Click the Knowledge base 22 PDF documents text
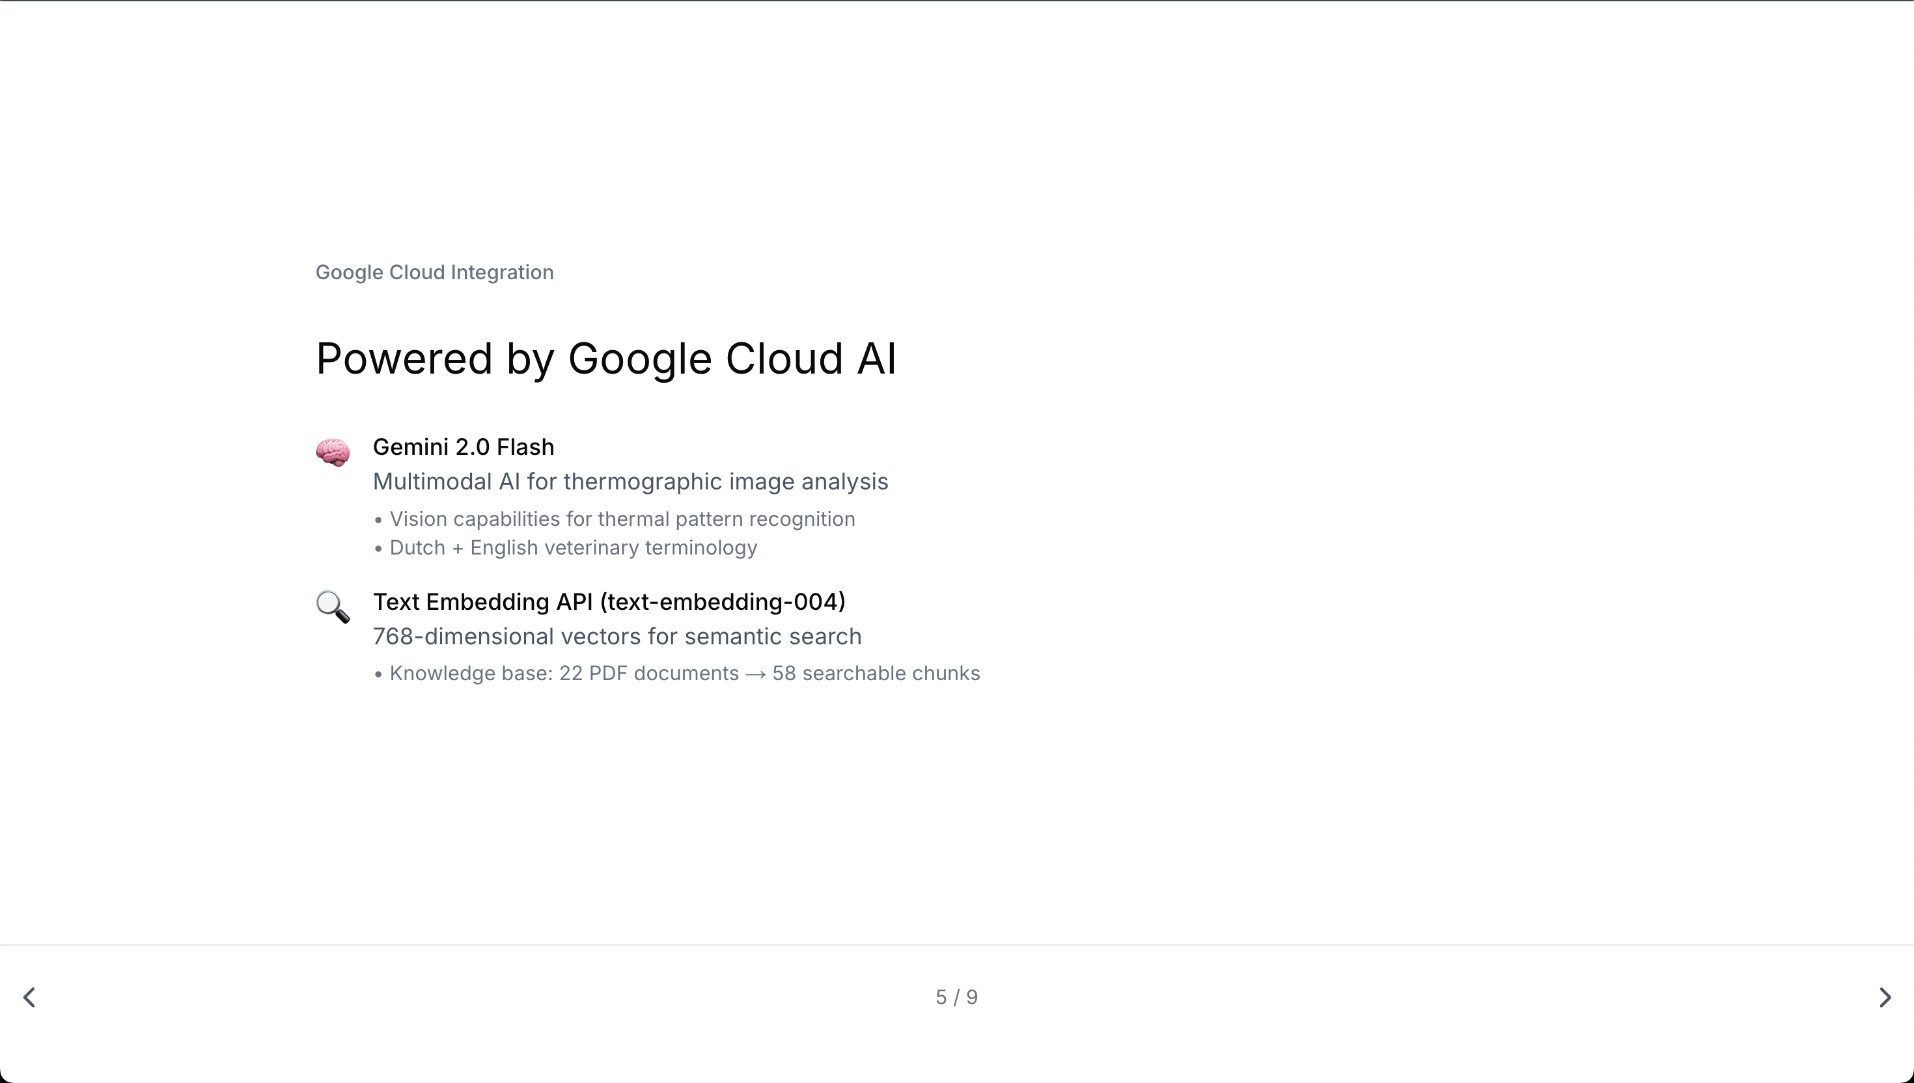 pyautogui.click(x=564, y=674)
